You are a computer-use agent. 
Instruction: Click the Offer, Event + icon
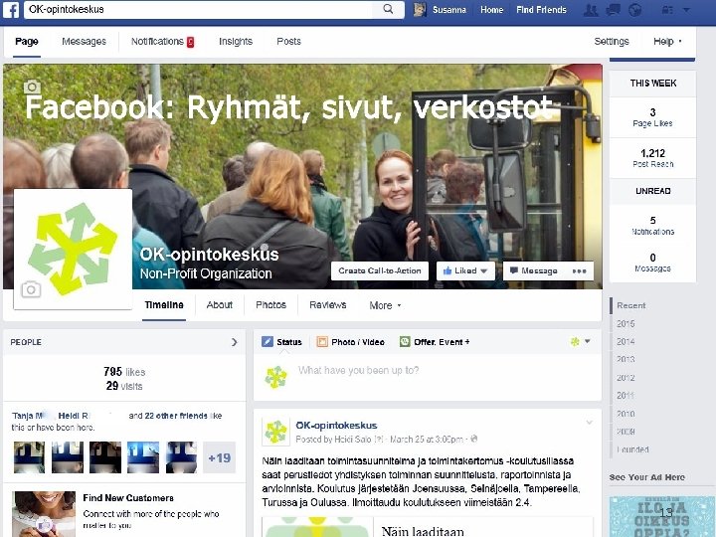(405, 341)
